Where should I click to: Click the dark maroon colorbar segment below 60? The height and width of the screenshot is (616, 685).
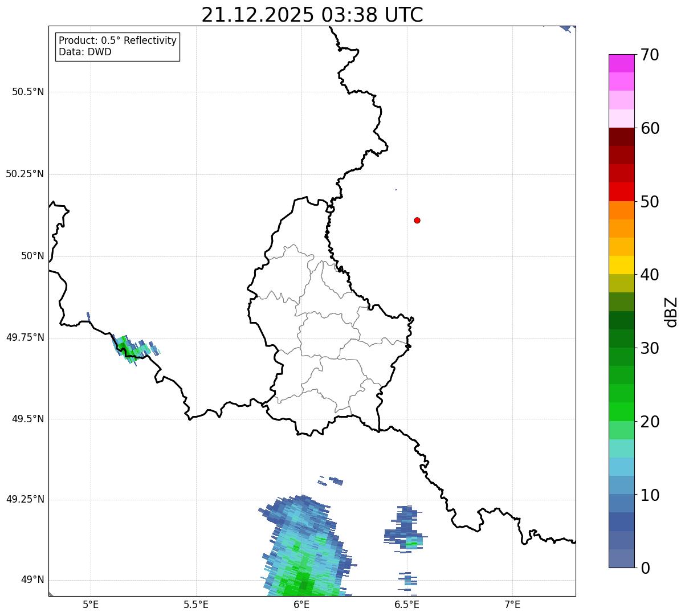point(621,137)
